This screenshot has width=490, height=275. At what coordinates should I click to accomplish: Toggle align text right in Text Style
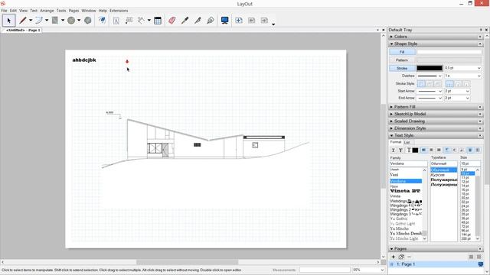(439, 150)
